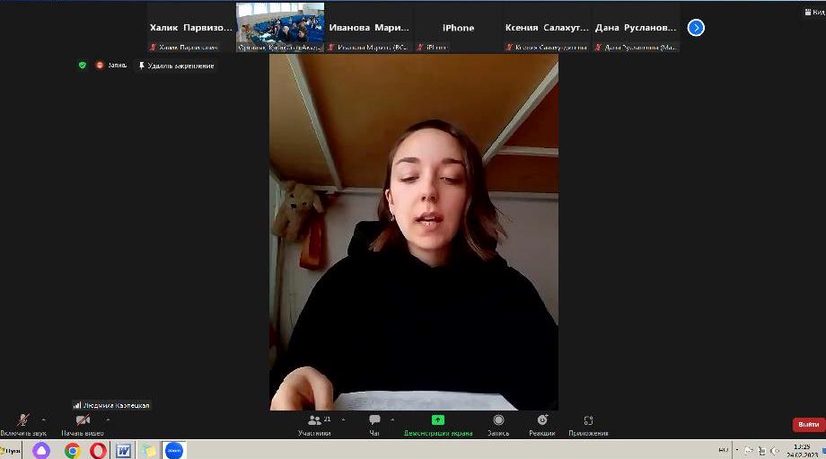
Task: Open the Вид view menu
Action: pos(813,12)
